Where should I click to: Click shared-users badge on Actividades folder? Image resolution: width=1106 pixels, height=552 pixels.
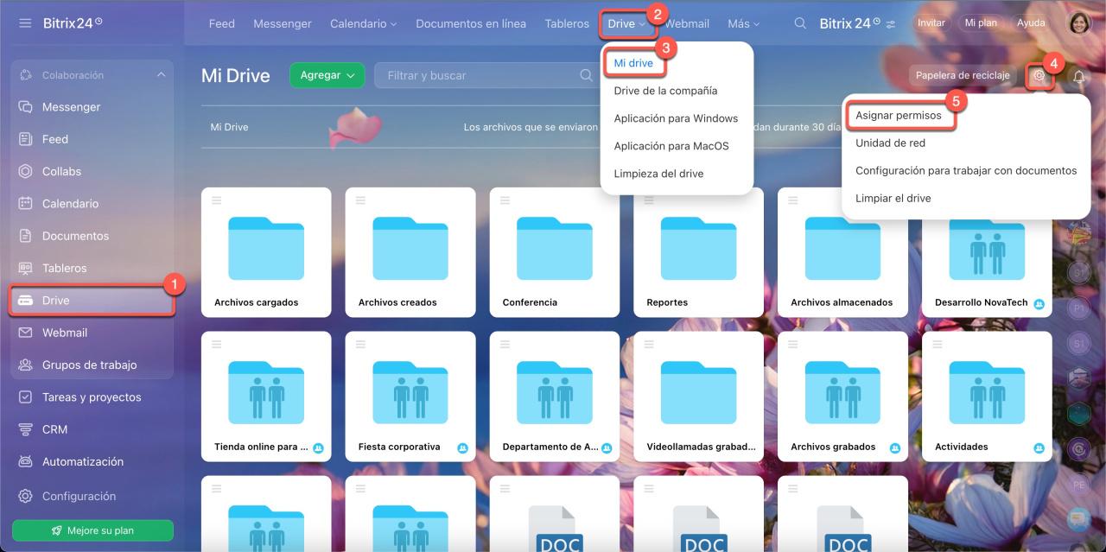point(1039,448)
